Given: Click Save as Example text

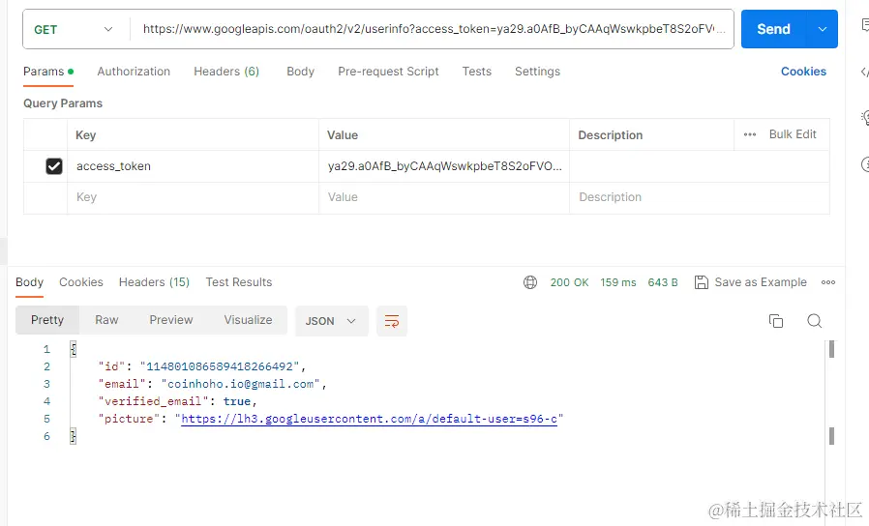Looking at the screenshot, I should pyautogui.click(x=761, y=282).
